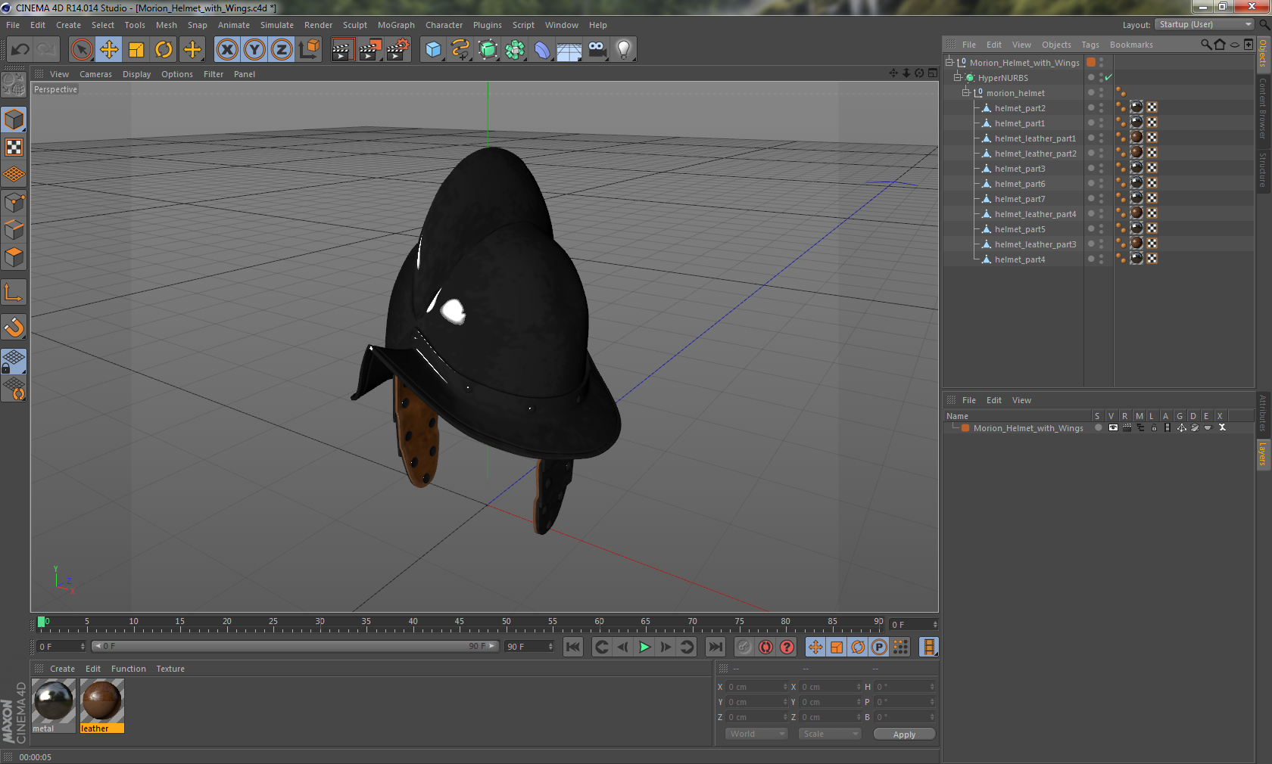Open the deformer bend icon
Screen dimensions: 1272x764
point(542,50)
